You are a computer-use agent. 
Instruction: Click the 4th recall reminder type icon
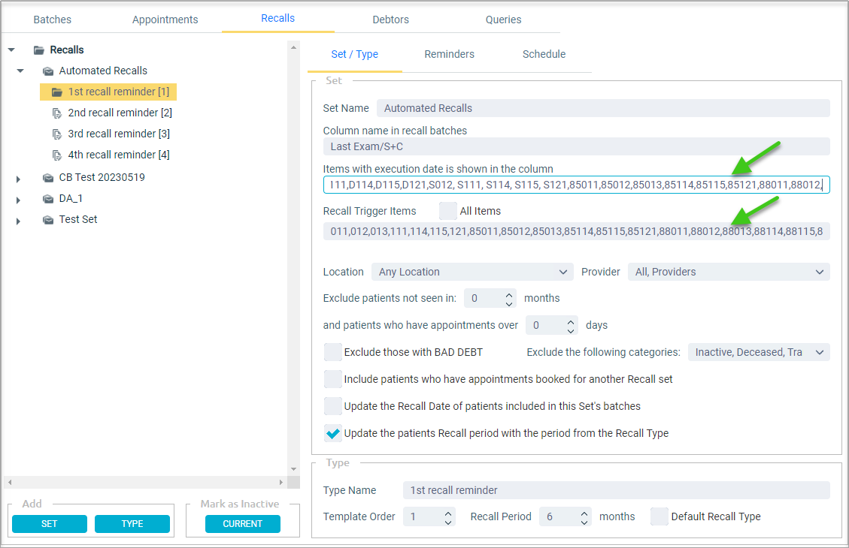click(57, 155)
